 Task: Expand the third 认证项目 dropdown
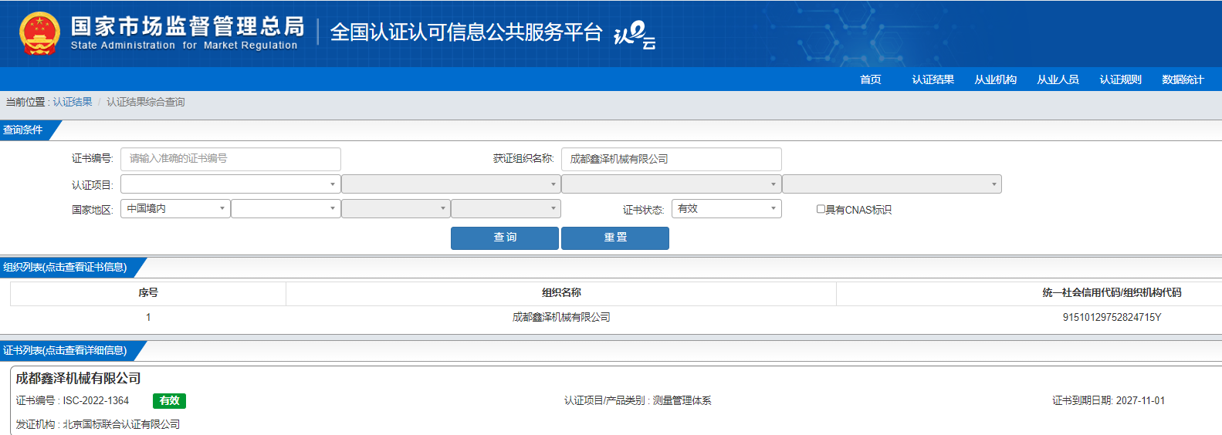[x=672, y=184]
